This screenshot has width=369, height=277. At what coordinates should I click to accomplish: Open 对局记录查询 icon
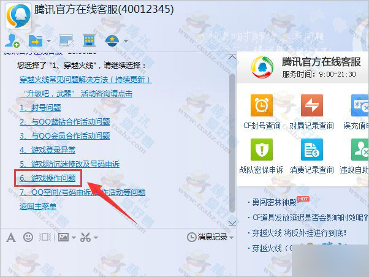[x=312, y=105]
